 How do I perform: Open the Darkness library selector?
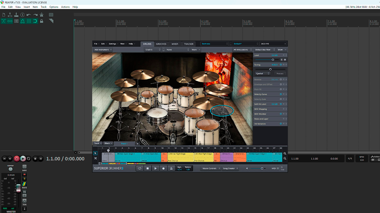pos(215,44)
